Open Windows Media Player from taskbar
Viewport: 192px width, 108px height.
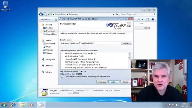pos(31,105)
